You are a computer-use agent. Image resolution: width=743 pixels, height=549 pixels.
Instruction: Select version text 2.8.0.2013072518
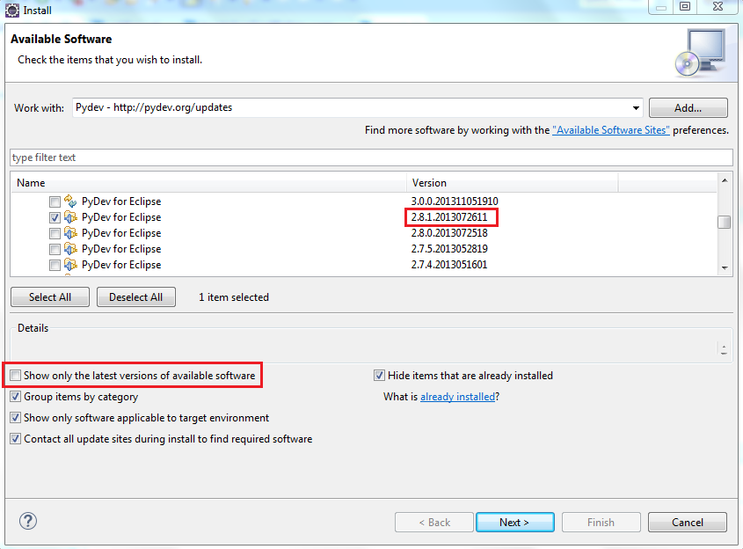[x=449, y=233]
